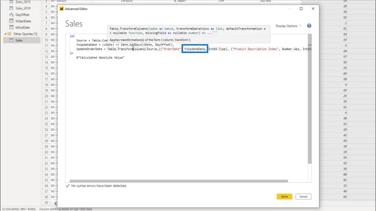
Task: Click row number 25 in the data grid
Action: click(x=46, y=124)
